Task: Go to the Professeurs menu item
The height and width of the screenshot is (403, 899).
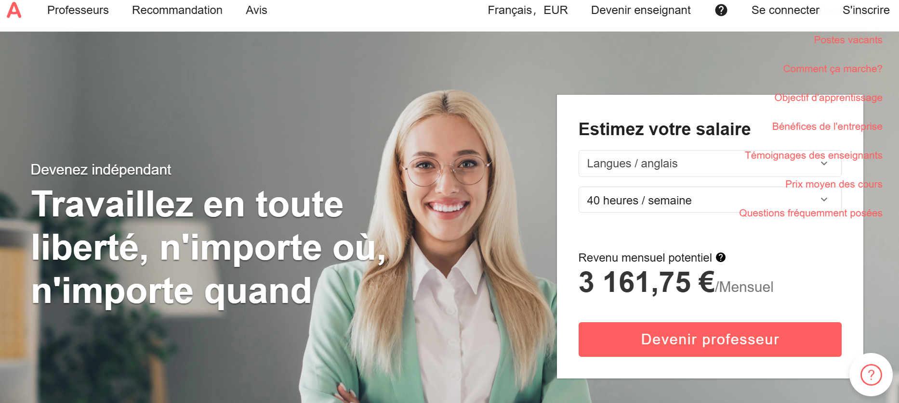Action: click(78, 10)
